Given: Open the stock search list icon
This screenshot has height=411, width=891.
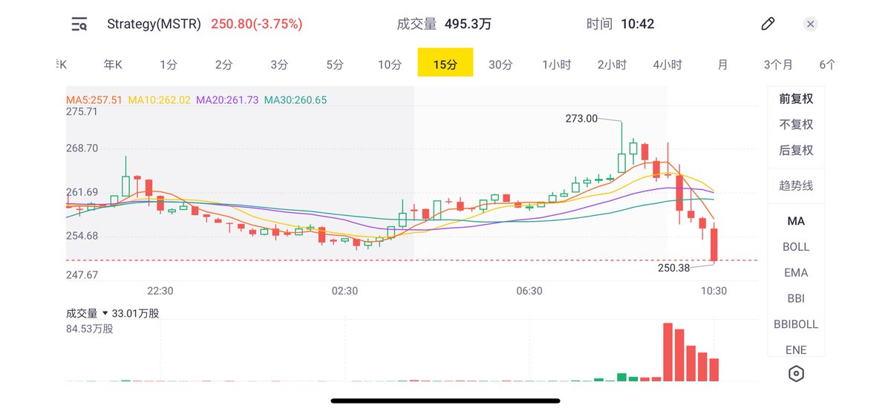Looking at the screenshot, I should click(x=79, y=24).
